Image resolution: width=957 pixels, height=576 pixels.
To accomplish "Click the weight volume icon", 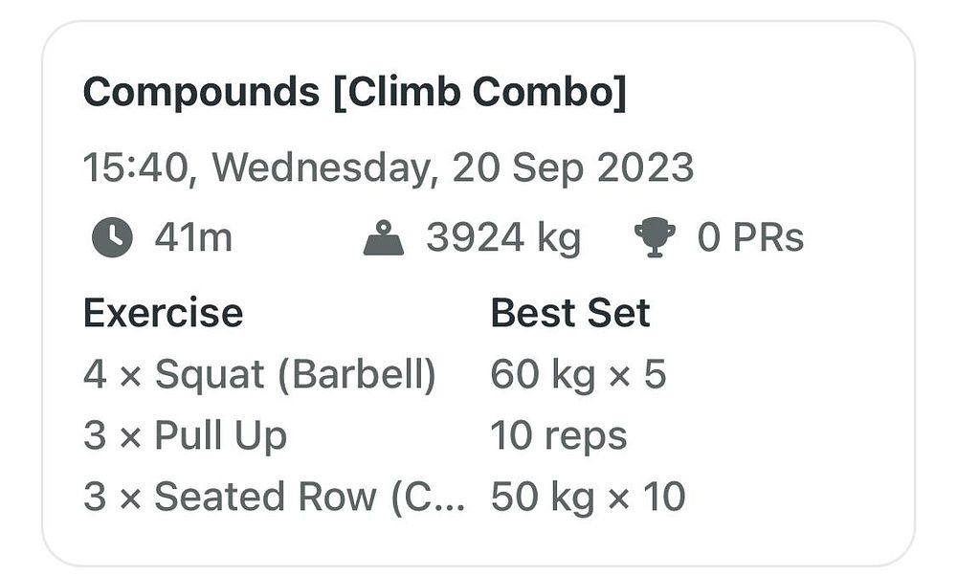I will (384, 237).
